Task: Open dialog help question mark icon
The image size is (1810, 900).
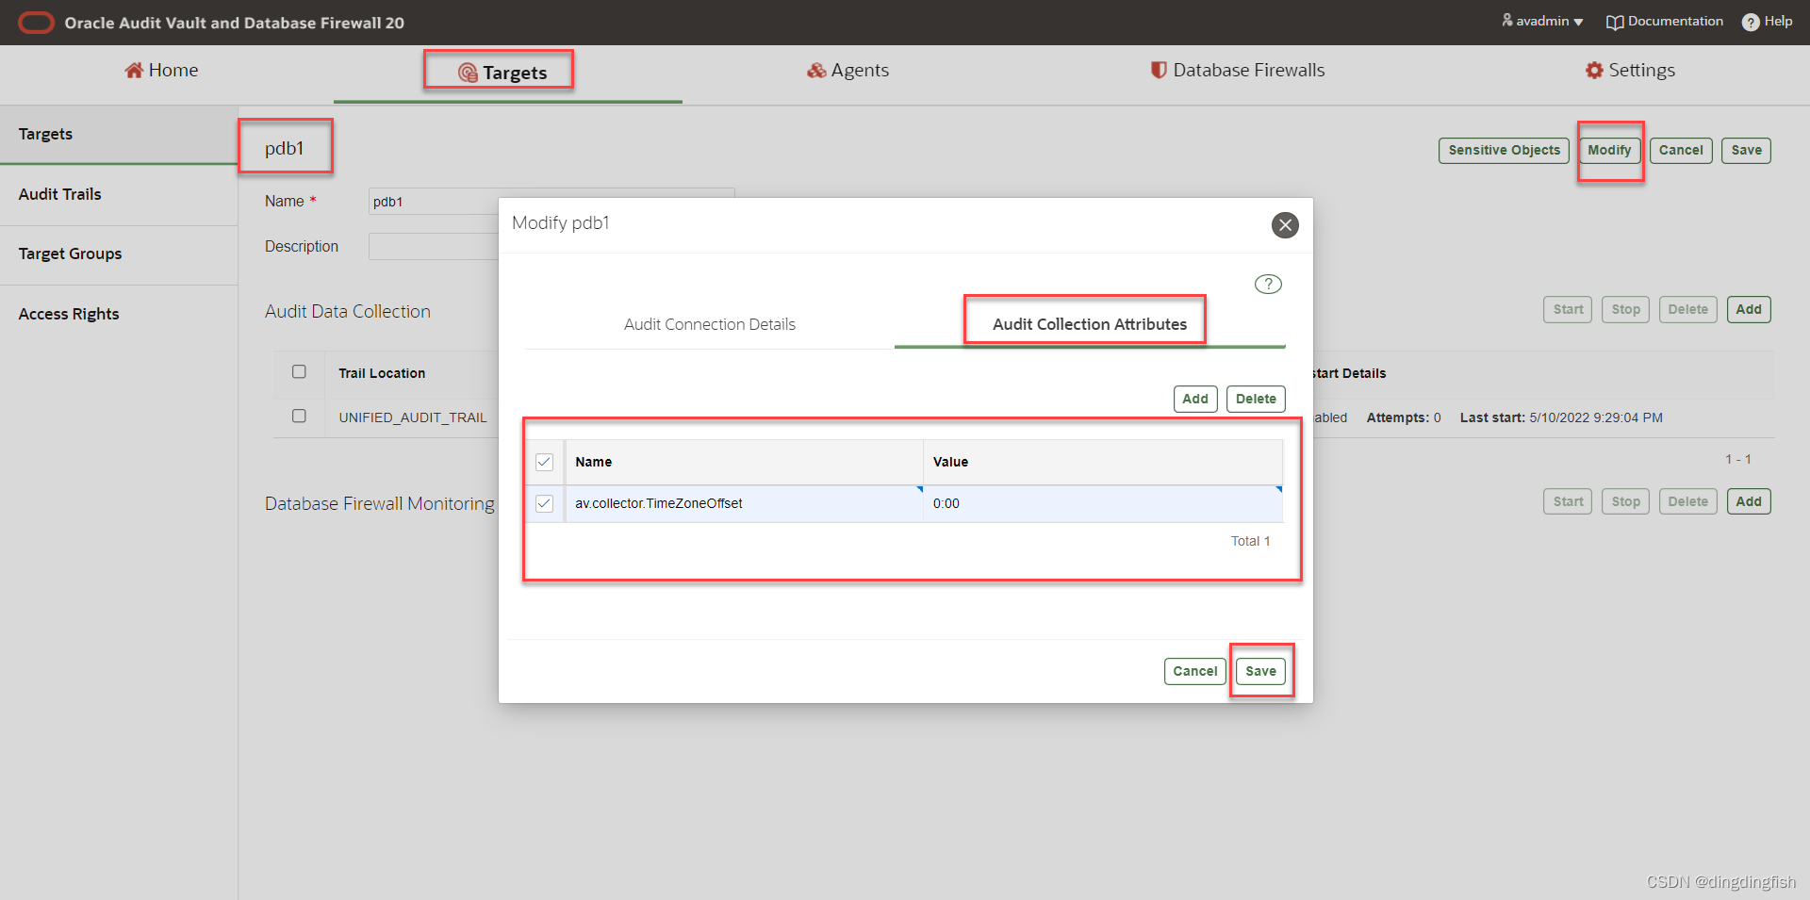Action: (1268, 284)
